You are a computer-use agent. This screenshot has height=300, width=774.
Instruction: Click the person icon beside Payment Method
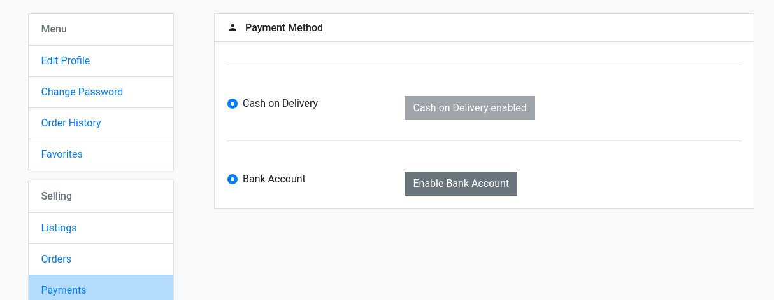click(x=233, y=27)
